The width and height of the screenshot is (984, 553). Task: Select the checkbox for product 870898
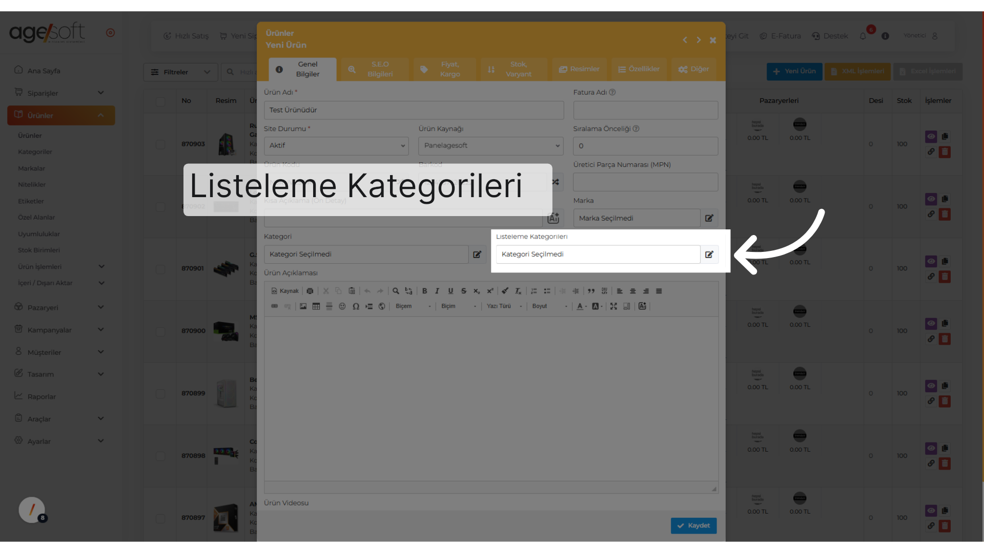tap(160, 456)
